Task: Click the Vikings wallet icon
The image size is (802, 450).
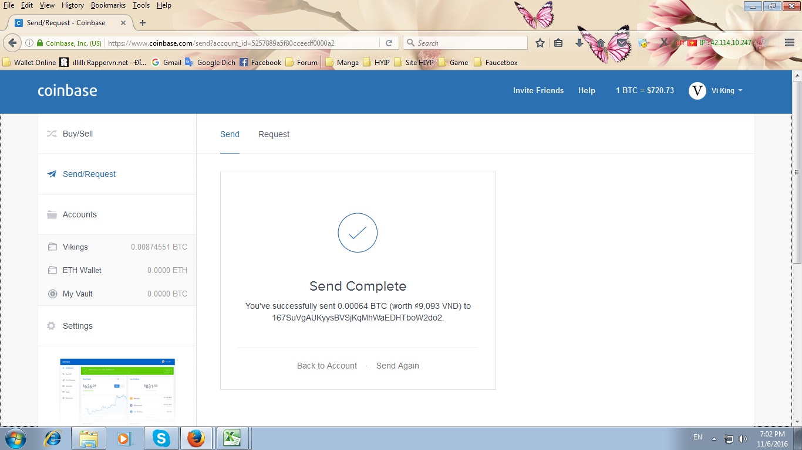Action: tap(52, 247)
